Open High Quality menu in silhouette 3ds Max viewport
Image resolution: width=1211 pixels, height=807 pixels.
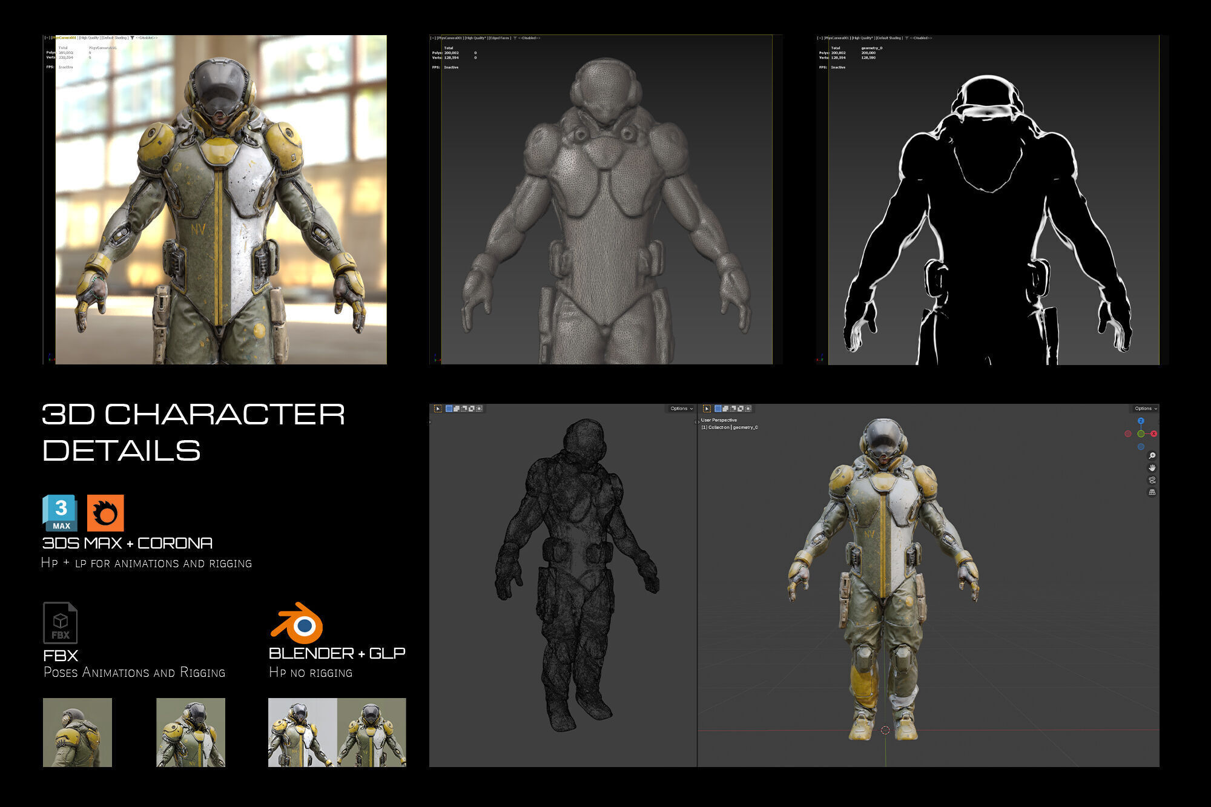pos(863,38)
